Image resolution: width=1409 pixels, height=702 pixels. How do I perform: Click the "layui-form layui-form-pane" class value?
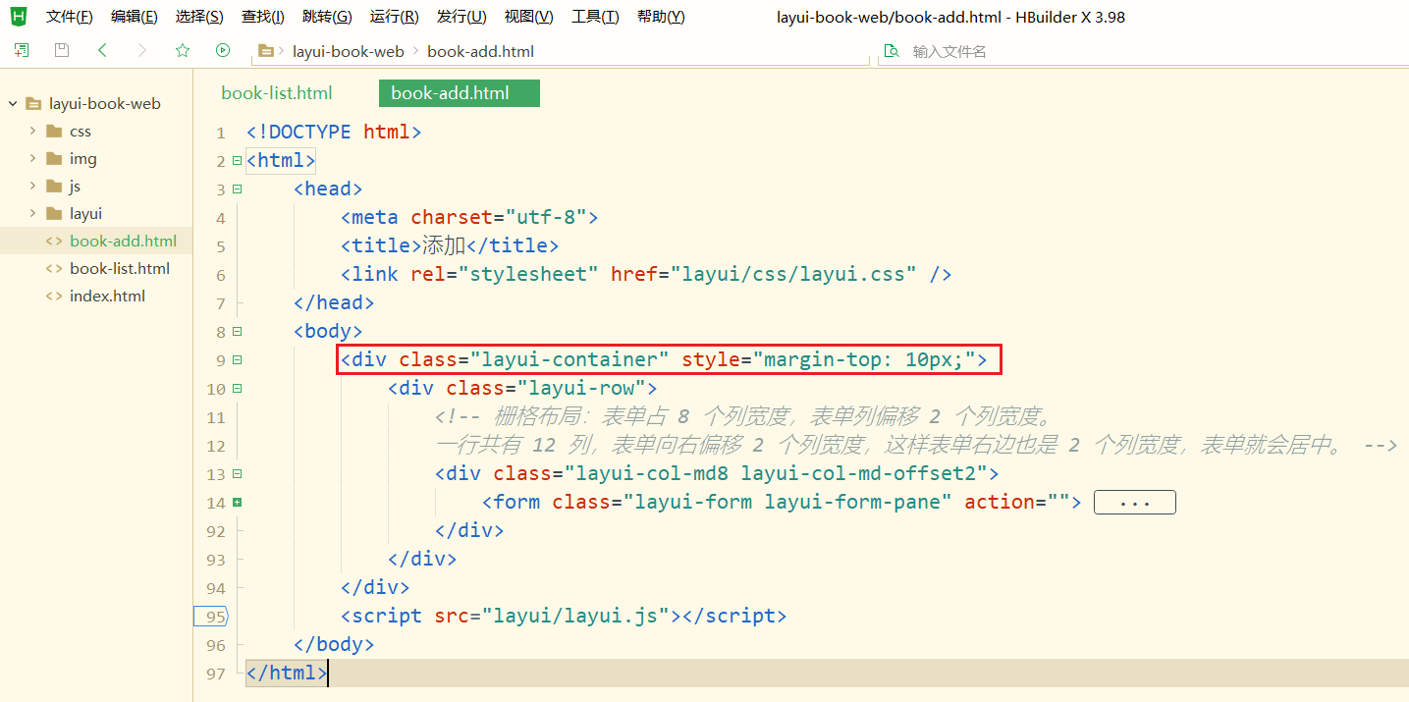pyautogui.click(x=789, y=502)
